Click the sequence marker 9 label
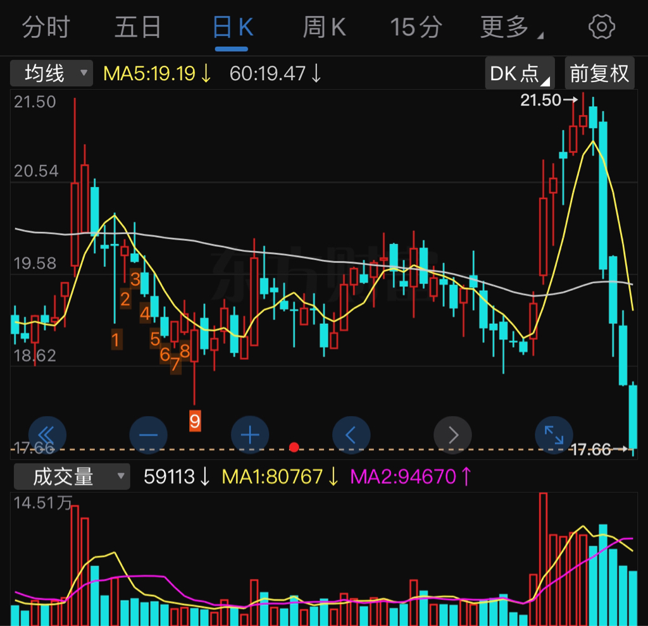 tap(195, 421)
